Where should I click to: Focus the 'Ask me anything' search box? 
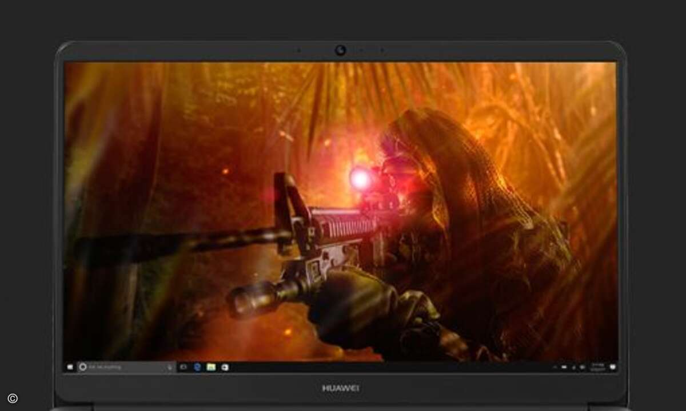click(125, 367)
